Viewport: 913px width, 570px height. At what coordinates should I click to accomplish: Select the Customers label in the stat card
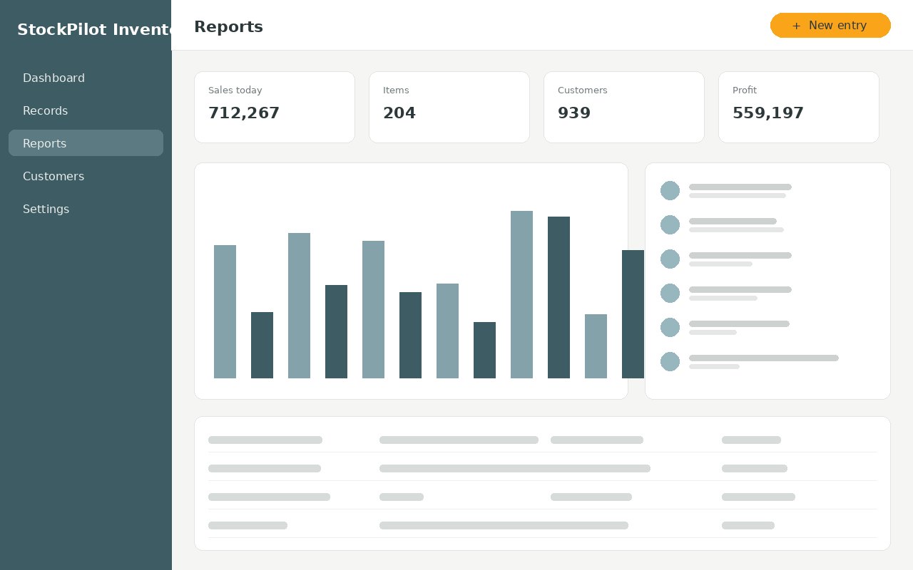point(582,90)
